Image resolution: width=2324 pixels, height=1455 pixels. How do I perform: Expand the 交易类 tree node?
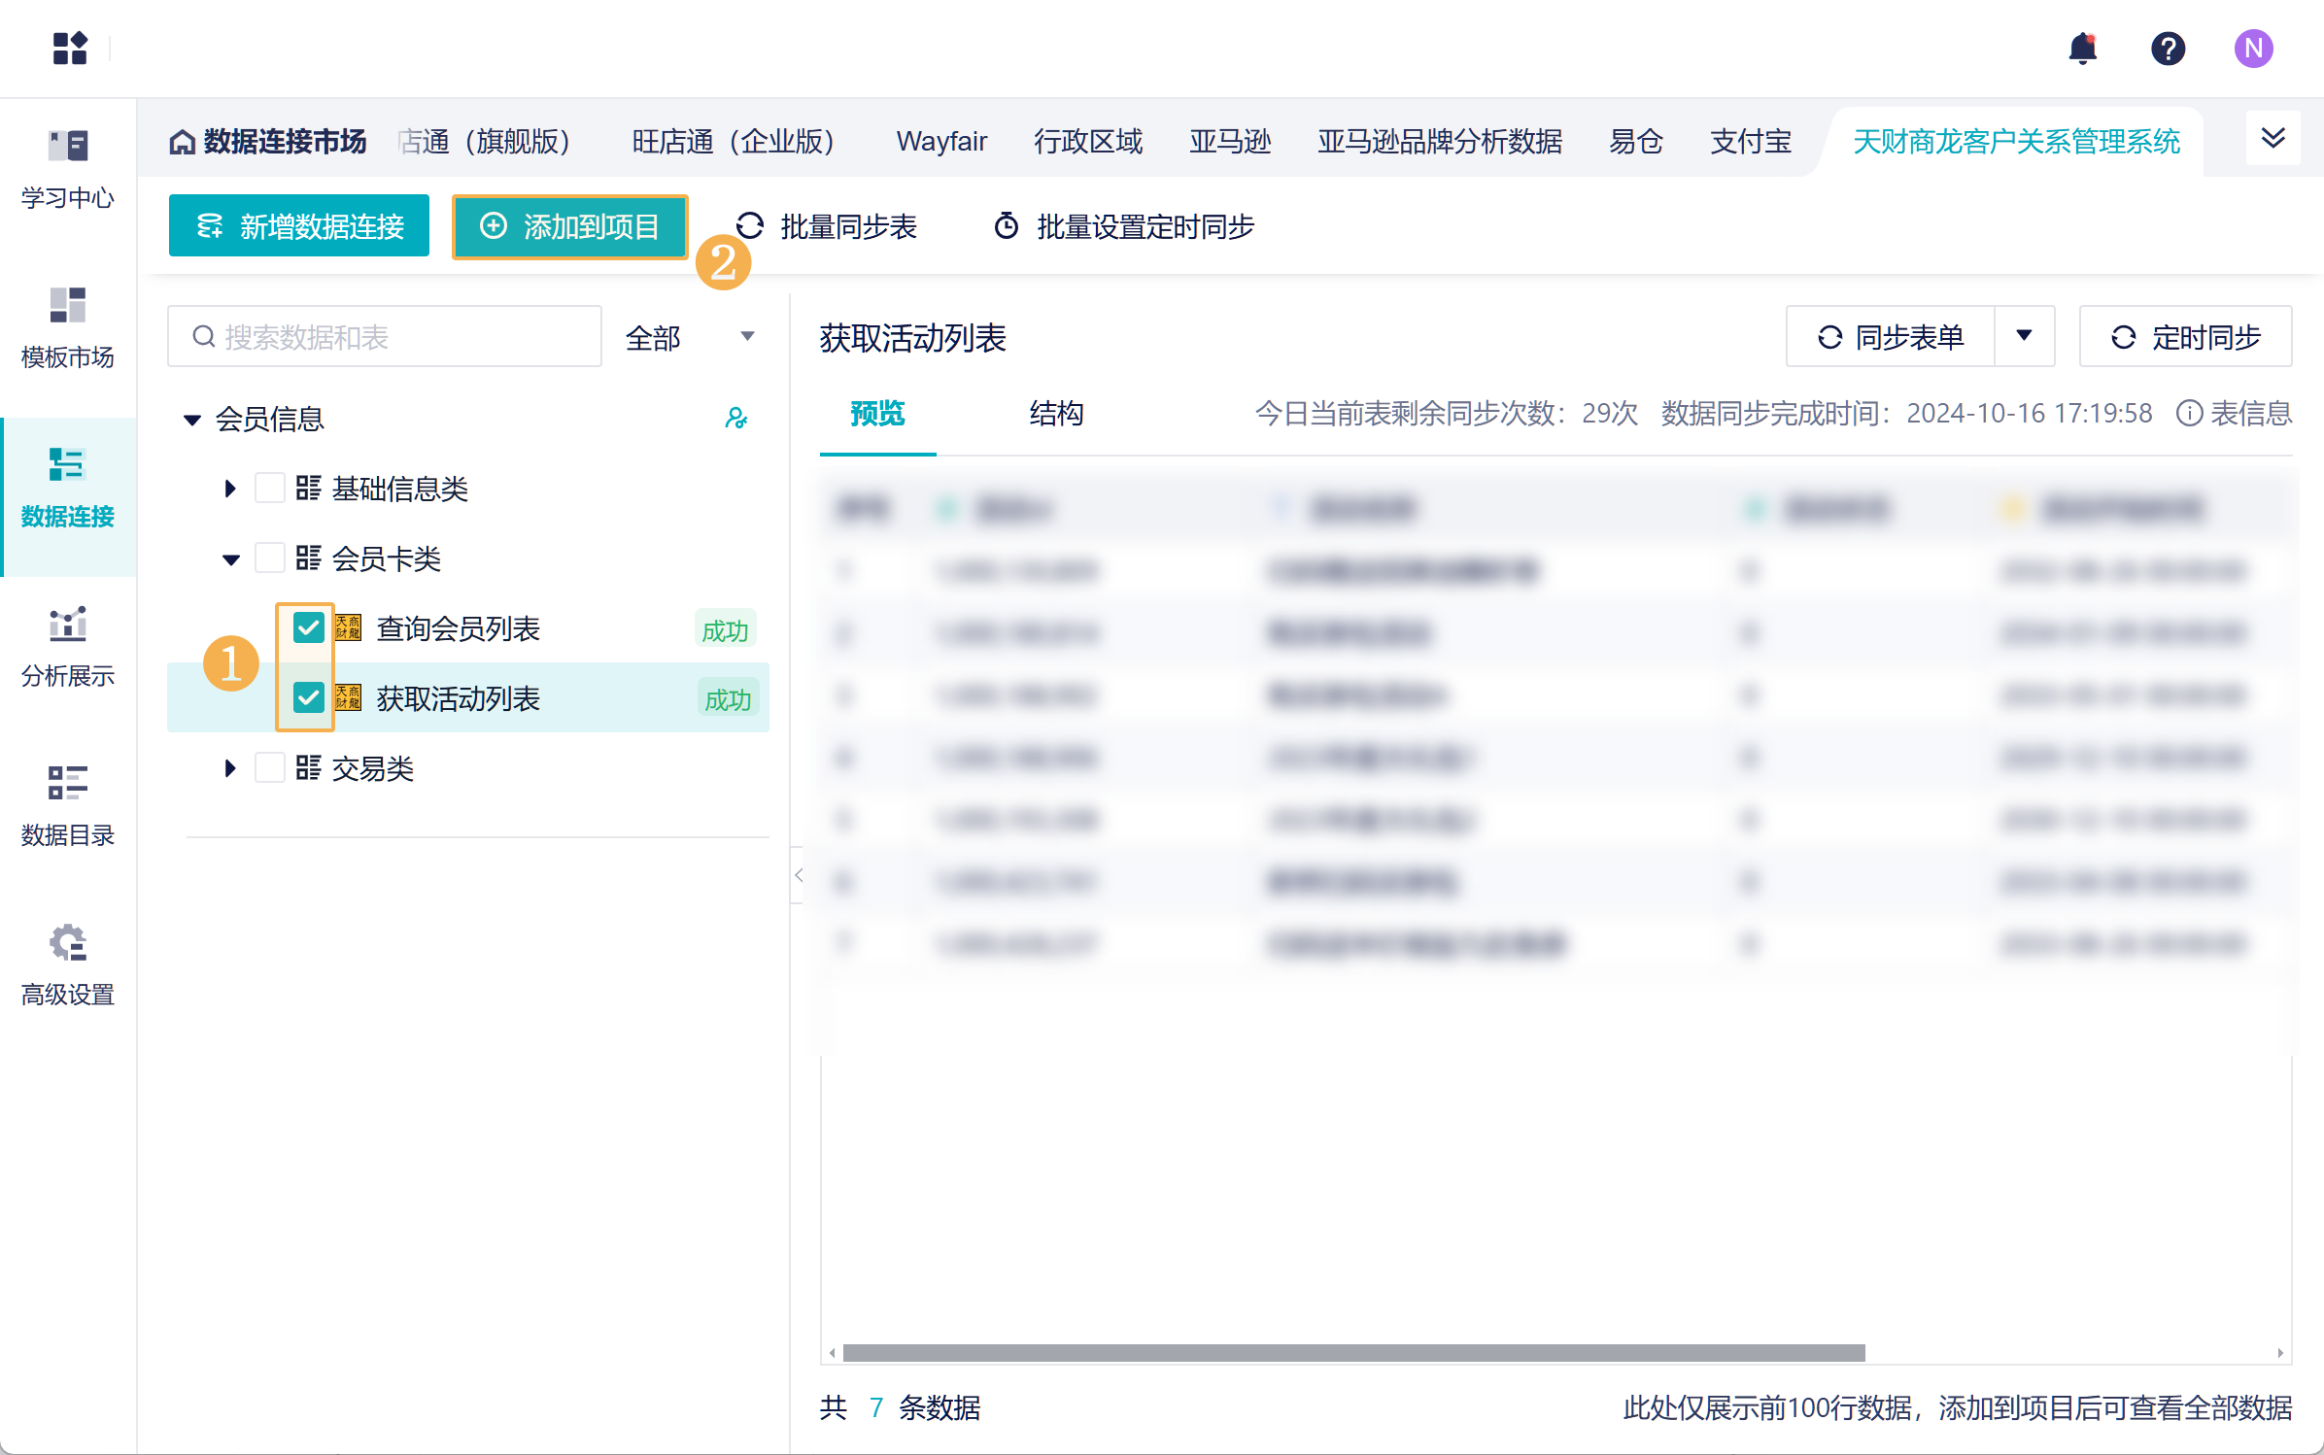230,768
